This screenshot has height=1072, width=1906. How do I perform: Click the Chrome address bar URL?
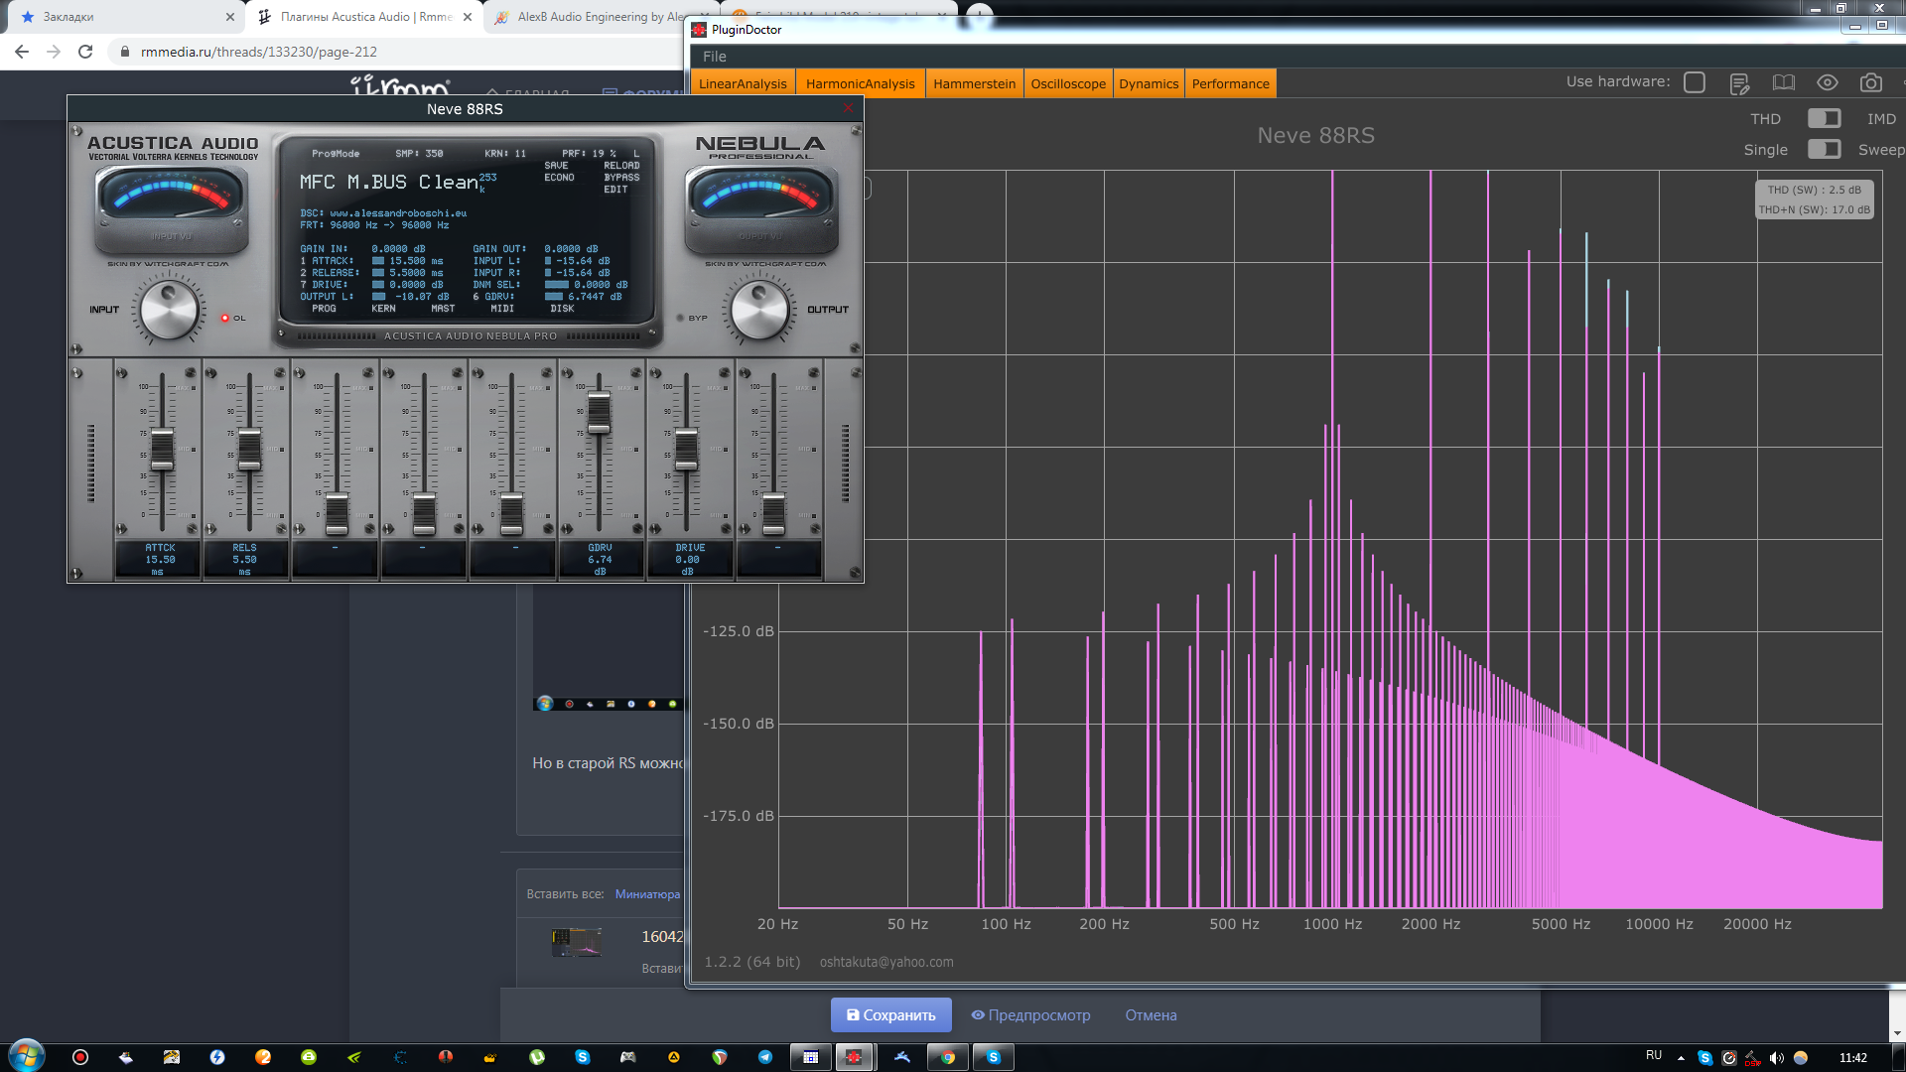[259, 52]
